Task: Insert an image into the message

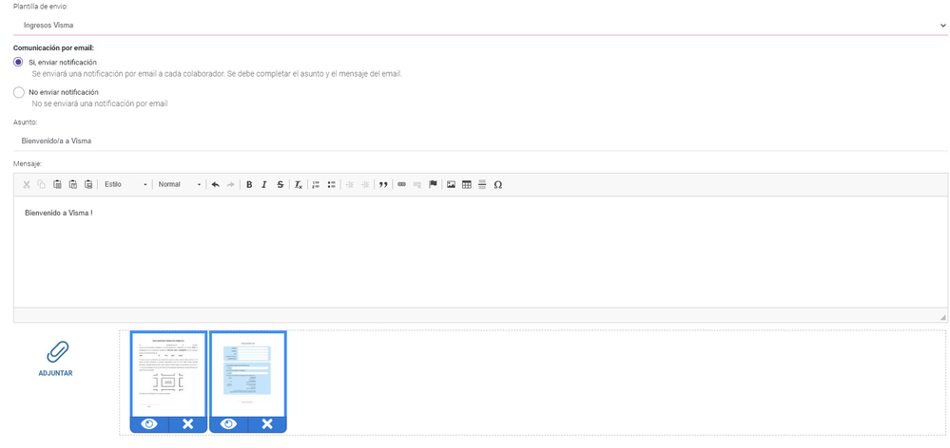Action: (451, 185)
